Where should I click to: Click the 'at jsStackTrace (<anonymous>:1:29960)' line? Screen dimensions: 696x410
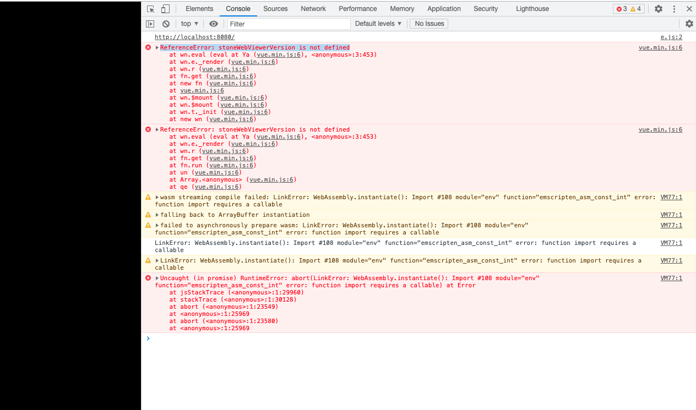click(237, 293)
